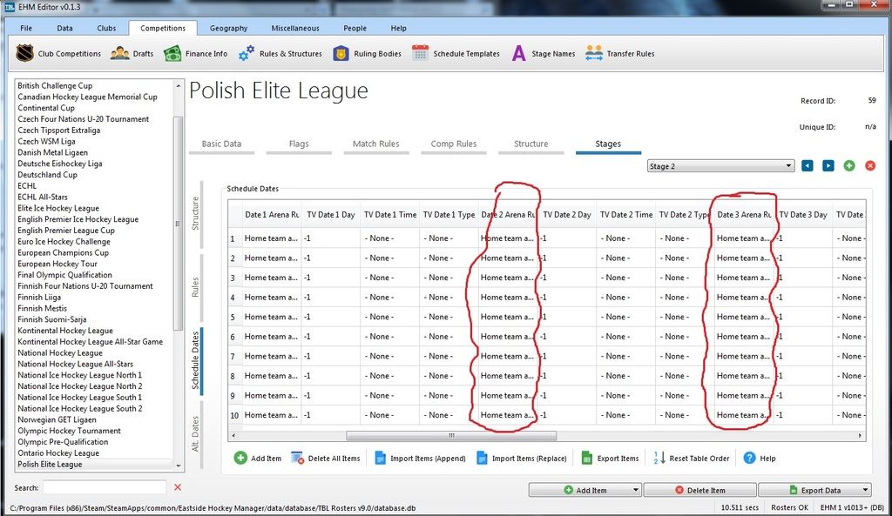The height and width of the screenshot is (516, 892).
Task: Click into the Search input field
Action: pos(105,487)
